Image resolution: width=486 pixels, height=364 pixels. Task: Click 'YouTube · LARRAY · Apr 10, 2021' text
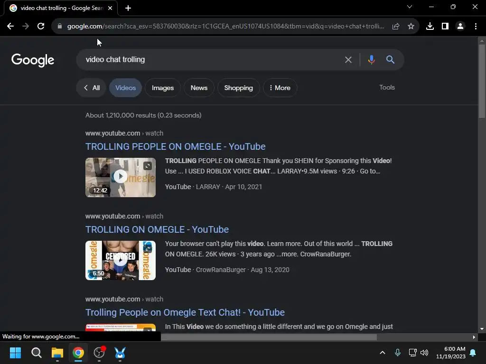pyautogui.click(x=214, y=187)
